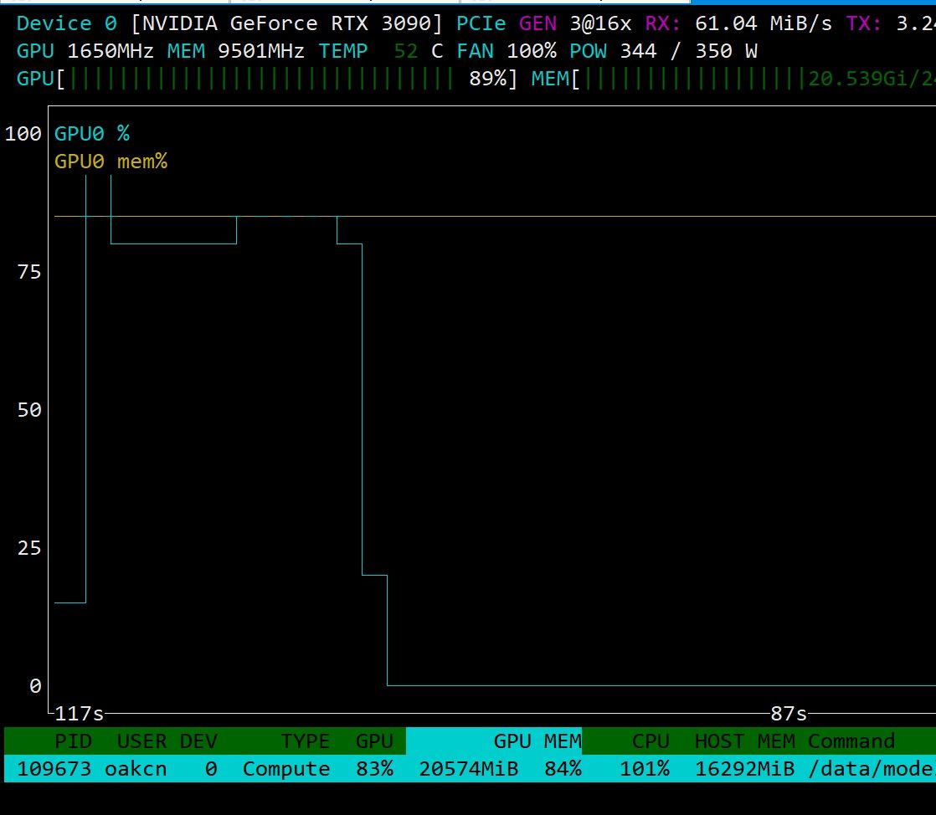Sort processes by CPU column
Image resolution: width=936 pixels, height=815 pixels.
(651, 741)
